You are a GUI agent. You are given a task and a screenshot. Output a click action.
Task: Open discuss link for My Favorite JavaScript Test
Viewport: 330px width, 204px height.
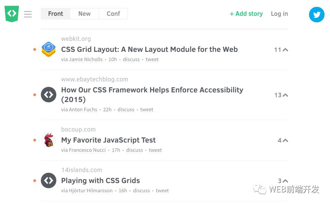(x=134, y=150)
